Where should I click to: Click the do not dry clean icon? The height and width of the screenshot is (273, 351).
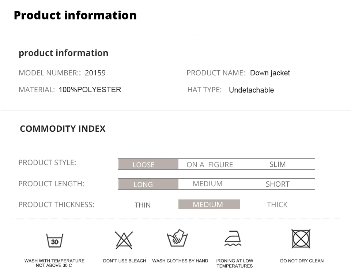(x=301, y=239)
